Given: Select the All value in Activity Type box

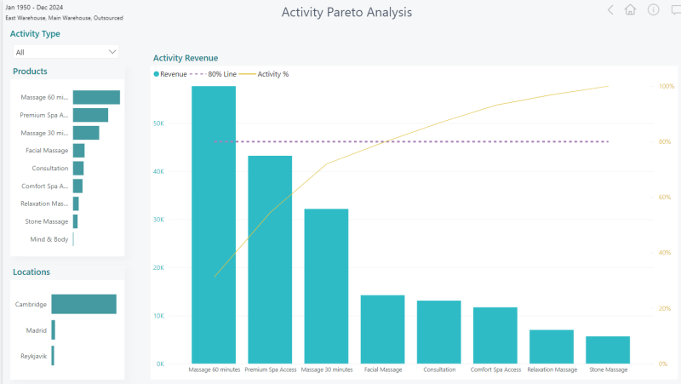Looking at the screenshot, I should tap(20, 52).
